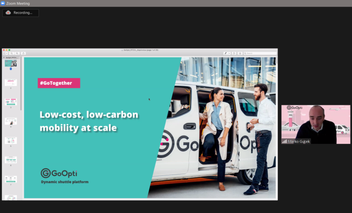Click the Dynamic shuttle platform caption
Image resolution: width=352 pixels, height=213 pixels.
65,182
